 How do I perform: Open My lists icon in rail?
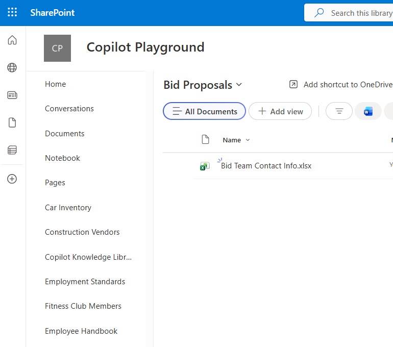[12, 150]
